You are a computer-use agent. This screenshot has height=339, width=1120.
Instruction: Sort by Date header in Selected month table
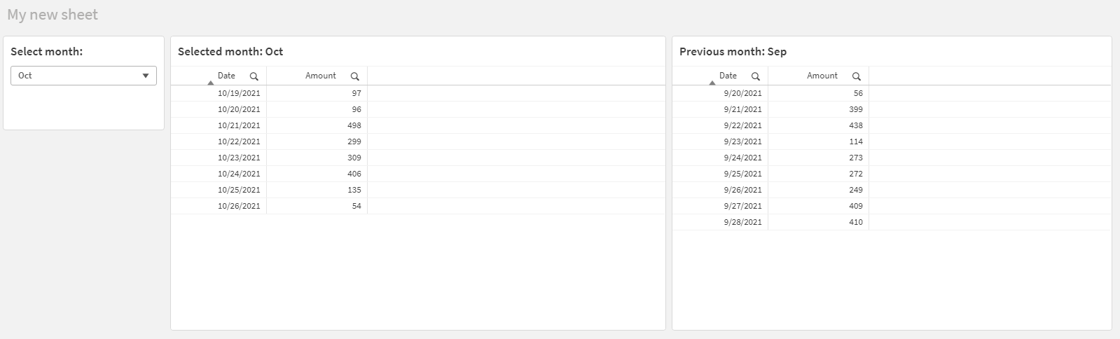point(226,76)
